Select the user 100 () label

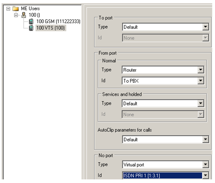tap(34, 15)
